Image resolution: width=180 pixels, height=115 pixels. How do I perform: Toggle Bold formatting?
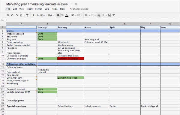click(58, 15)
